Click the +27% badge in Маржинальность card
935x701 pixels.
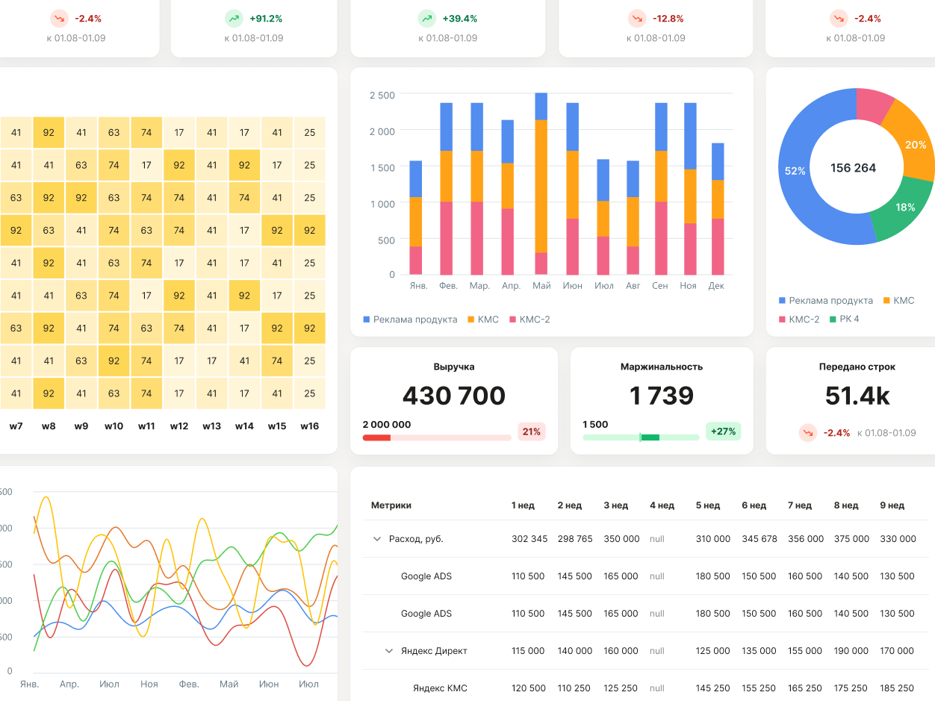pos(723,431)
